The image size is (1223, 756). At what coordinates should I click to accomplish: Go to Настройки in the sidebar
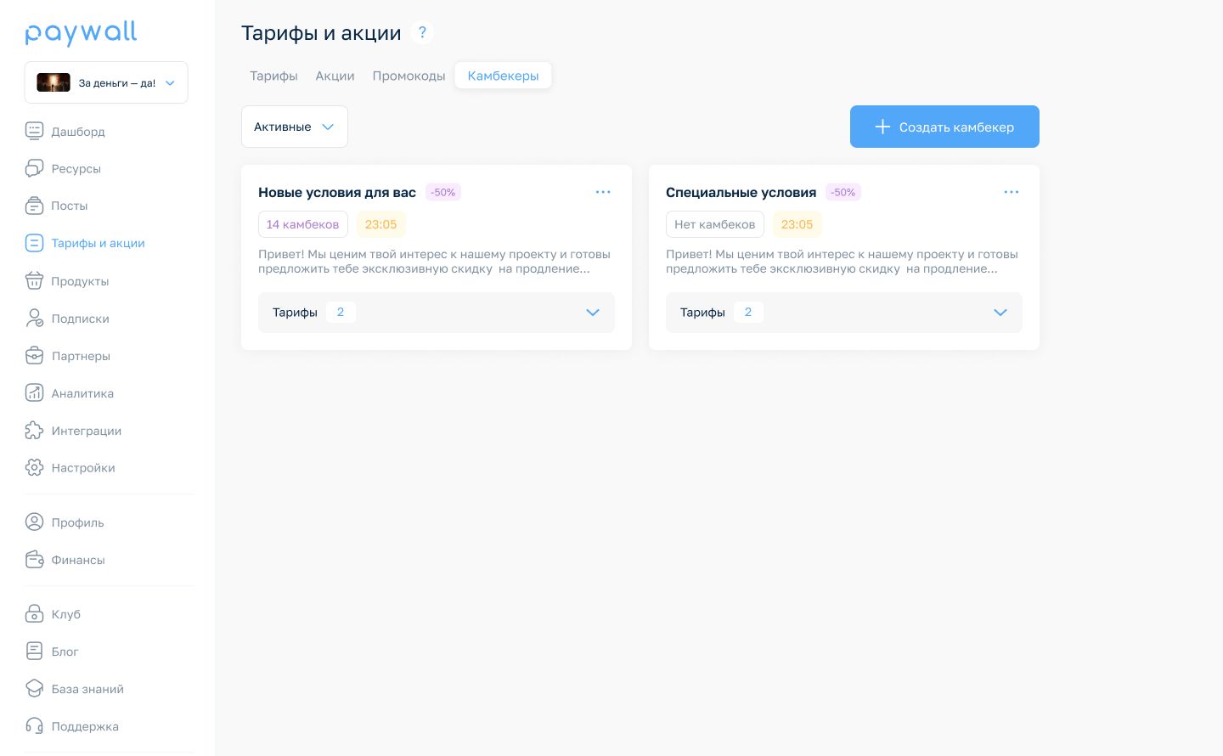click(83, 467)
